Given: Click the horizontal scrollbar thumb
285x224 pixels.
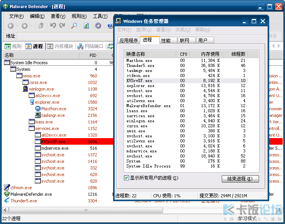Looking at the screenshot, I should pyautogui.click(x=86, y=210).
